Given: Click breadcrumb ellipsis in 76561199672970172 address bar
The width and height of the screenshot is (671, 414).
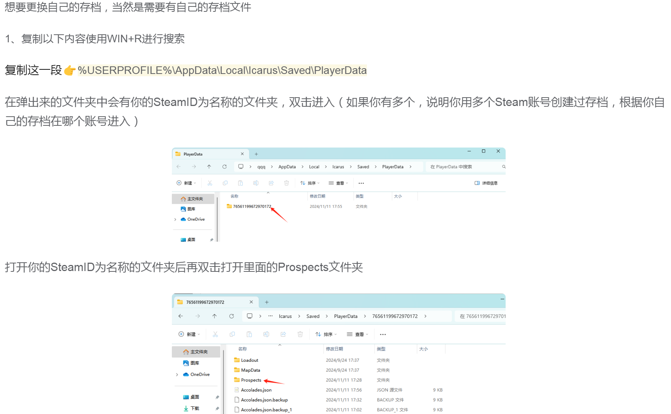Looking at the screenshot, I should coord(271,316).
